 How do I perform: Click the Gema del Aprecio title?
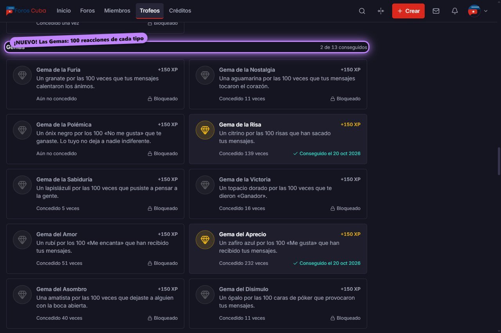tap(243, 234)
